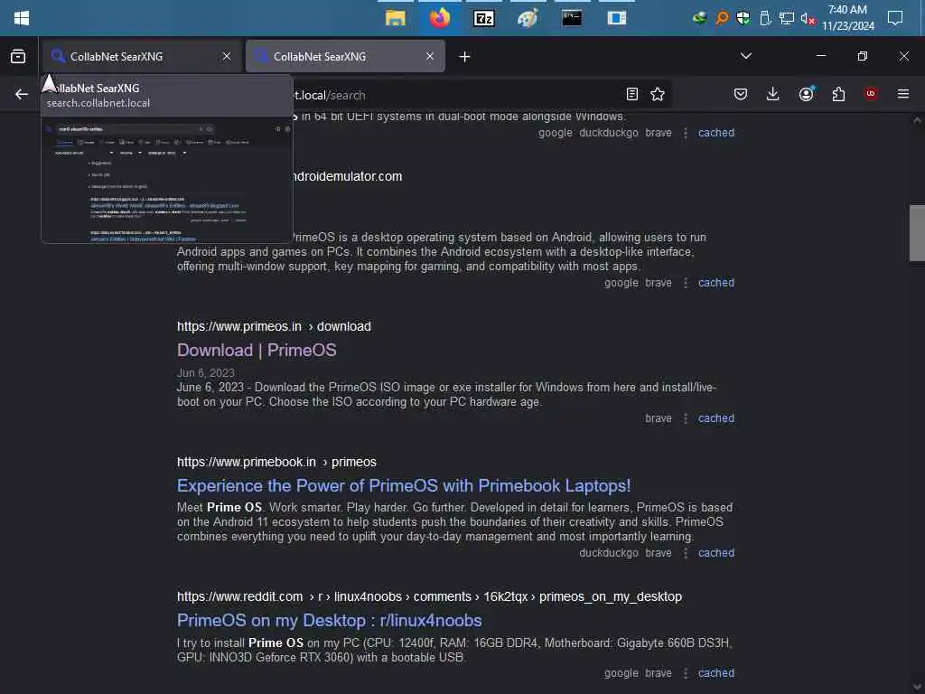Screen dimensions: 925x694
Task: Open the Firefox application menu
Action: click(902, 94)
